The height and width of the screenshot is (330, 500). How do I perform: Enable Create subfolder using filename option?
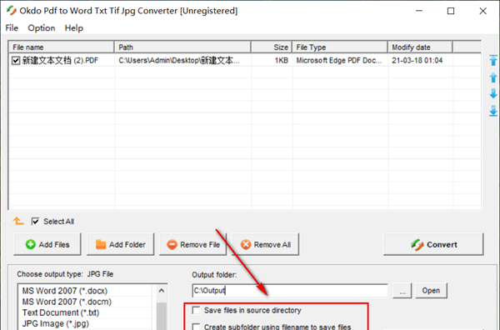196,327
